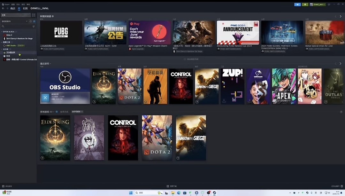345x196 pixels.
Task: Open File Explorer on the taskbar
Action: click(x=173, y=193)
